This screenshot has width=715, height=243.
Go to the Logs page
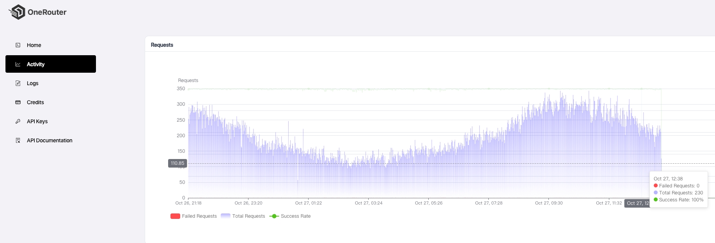coord(32,83)
